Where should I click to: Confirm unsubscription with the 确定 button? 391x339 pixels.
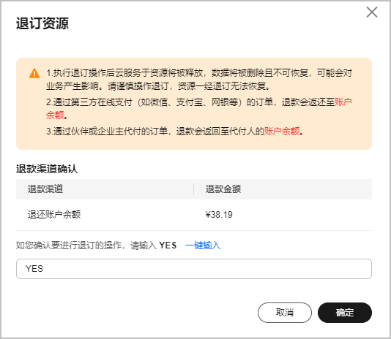[345, 313]
